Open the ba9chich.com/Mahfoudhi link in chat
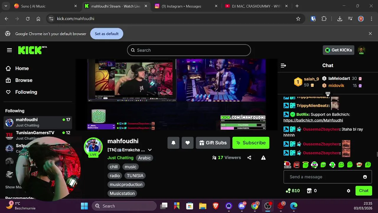The image size is (378, 213). [313, 120]
